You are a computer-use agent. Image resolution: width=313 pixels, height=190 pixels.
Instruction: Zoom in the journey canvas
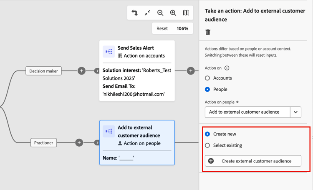(x=173, y=13)
